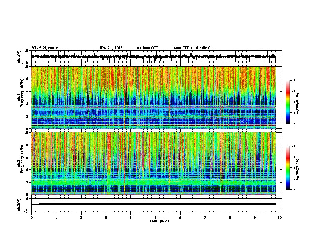This screenshot has width=315, height=244.
Task: Click the "-7" label on ch.2 color scale
Action: 293,189
